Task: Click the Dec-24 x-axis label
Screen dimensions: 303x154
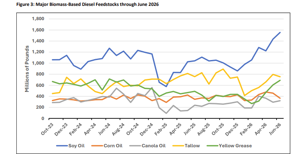Action: click(x=148, y=129)
